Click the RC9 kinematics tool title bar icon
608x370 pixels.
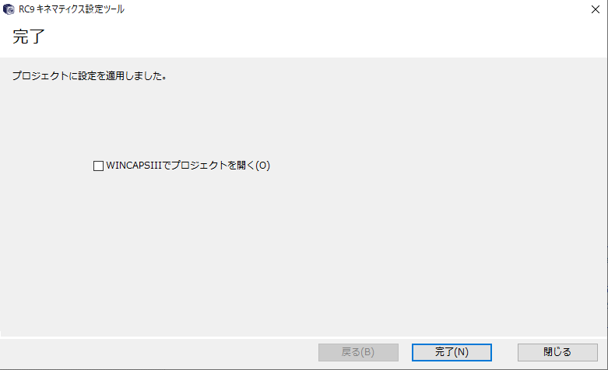[x=9, y=9]
